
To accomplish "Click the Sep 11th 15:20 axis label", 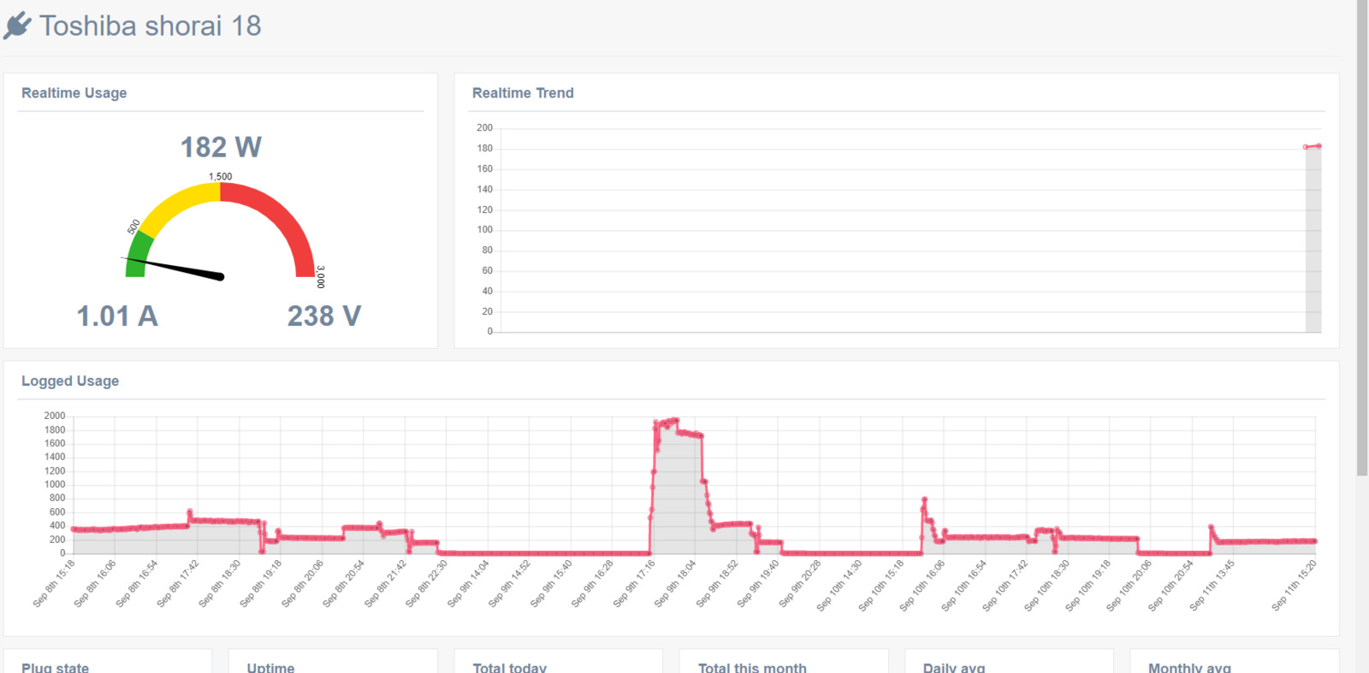I will 1294,584.
